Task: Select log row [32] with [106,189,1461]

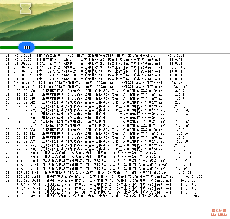Action: click(x=104, y=177)
